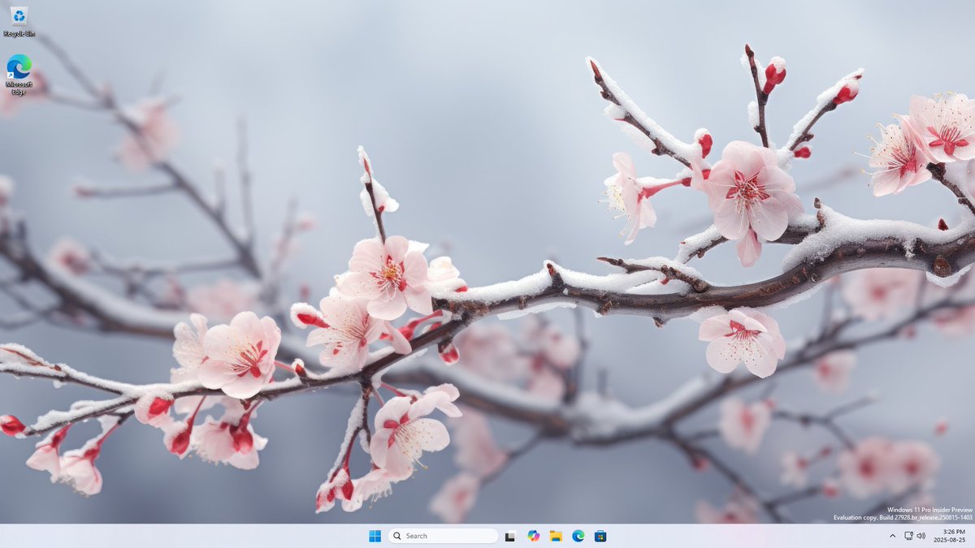Open Task View from the taskbar
975x548 pixels.
click(x=510, y=536)
